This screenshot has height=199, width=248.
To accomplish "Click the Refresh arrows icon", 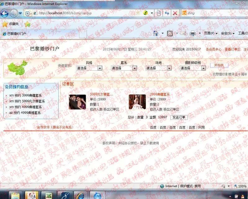I will click(167, 13).
